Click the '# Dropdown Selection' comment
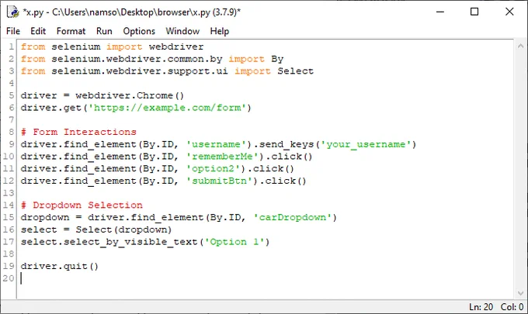The image size is (528, 314). [82, 205]
